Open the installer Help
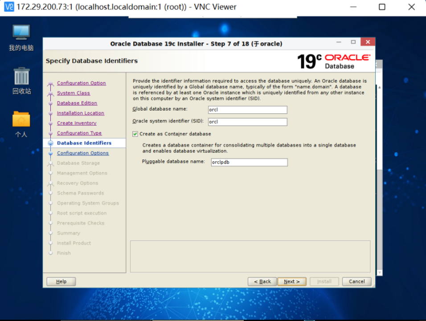 pos(61,281)
